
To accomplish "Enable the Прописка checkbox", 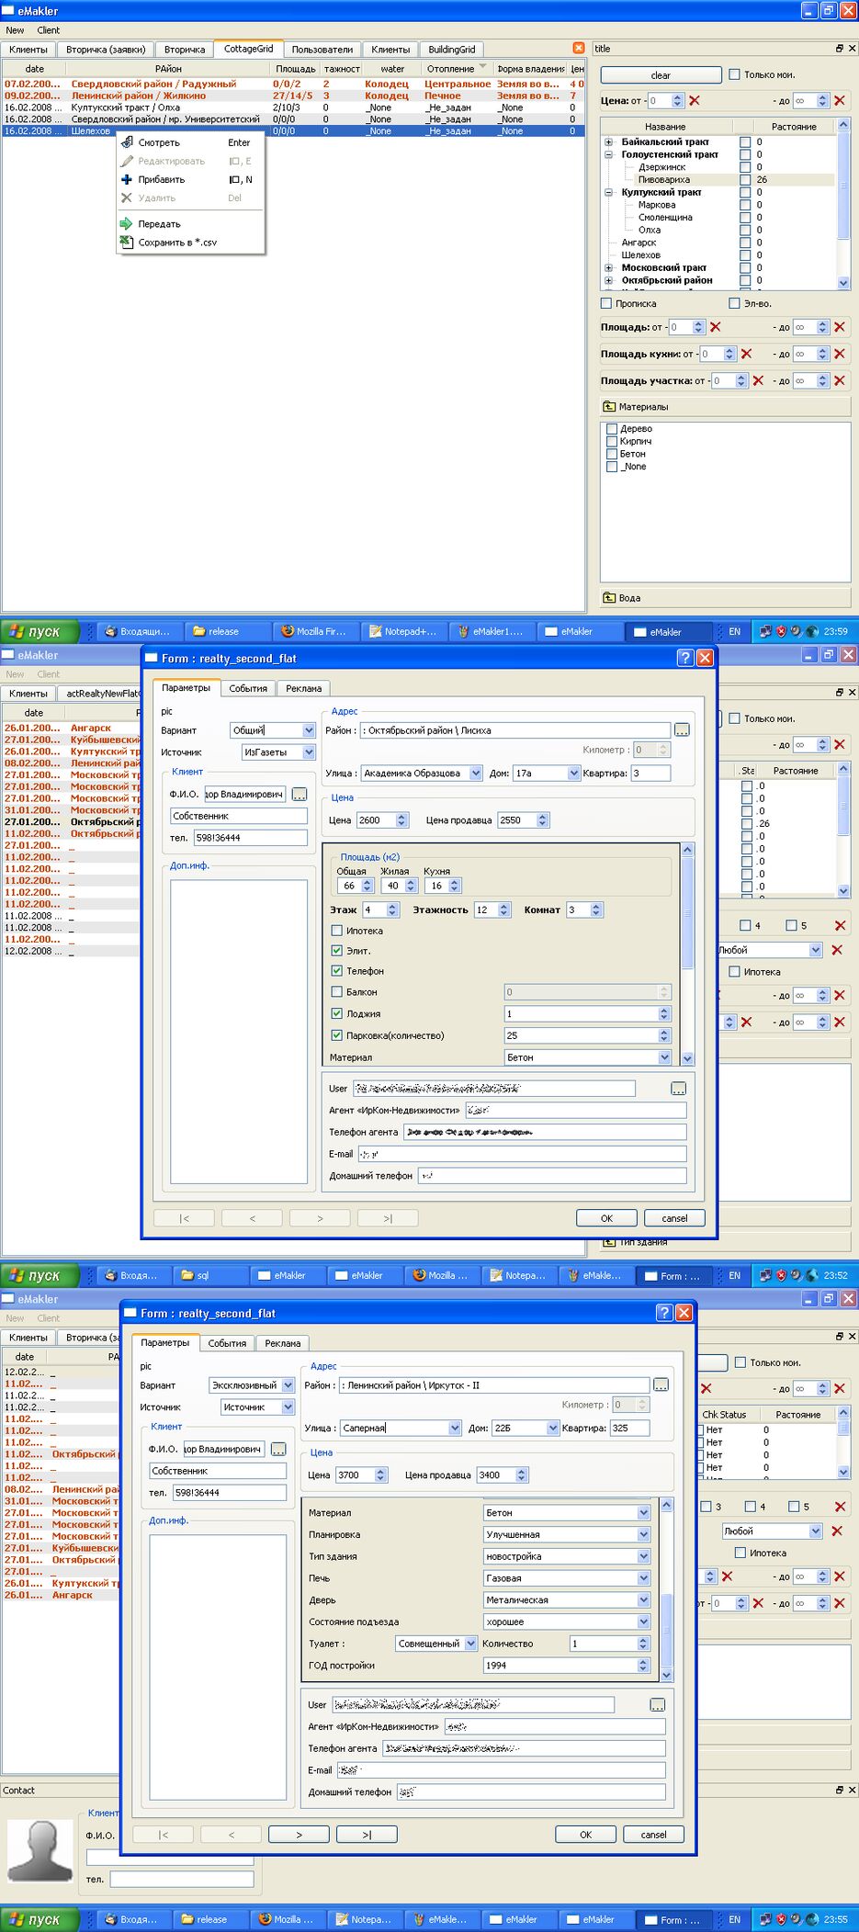I will 606,303.
